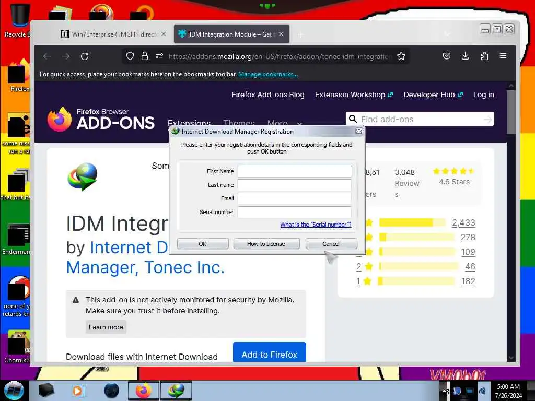The image size is (535, 401).
Task: Click the How to License button
Action: [266, 244]
